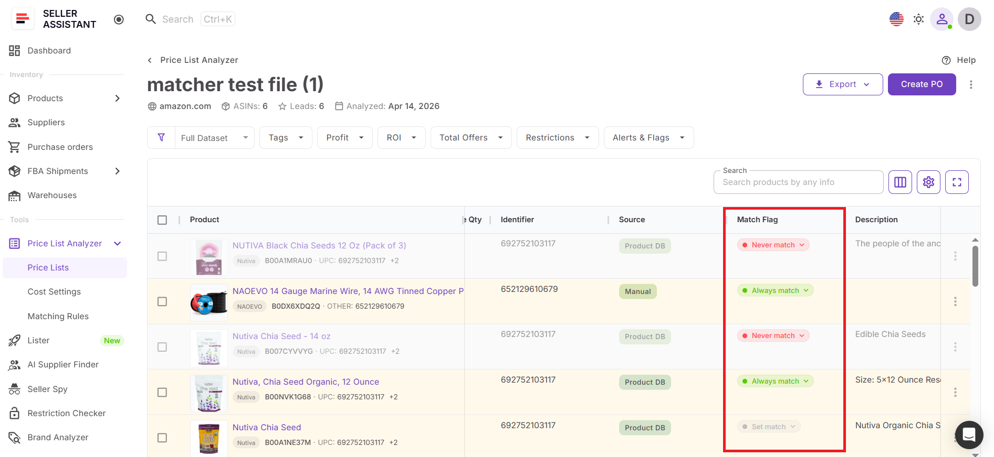Open the Full Dataset dropdown
Screen dimensions: 994x457
pos(214,138)
